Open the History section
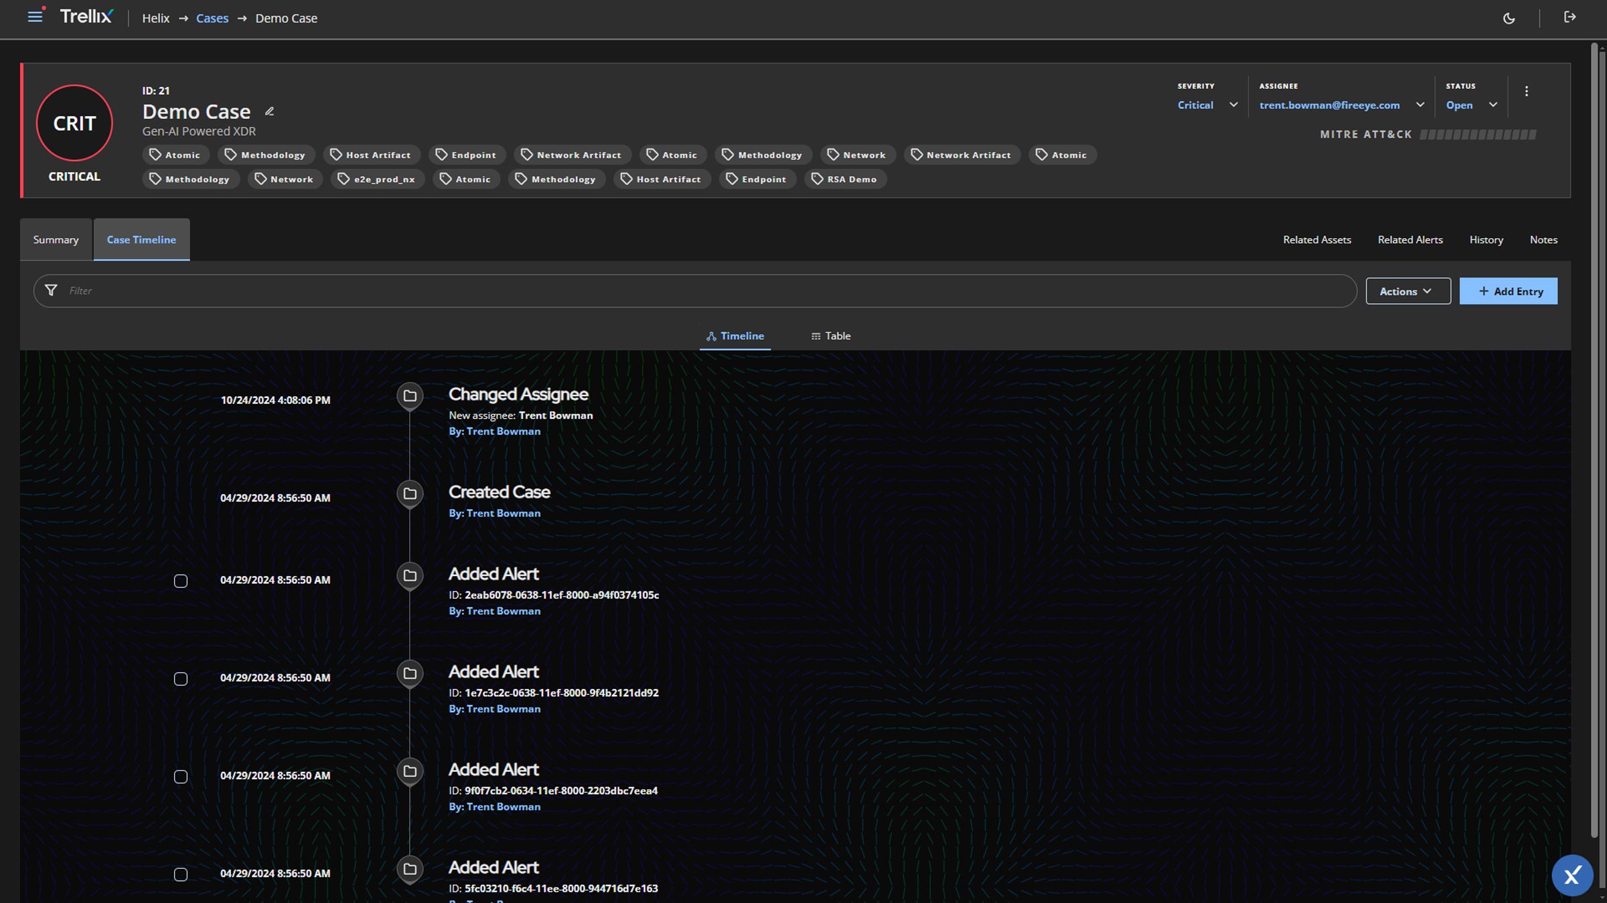 1486,239
